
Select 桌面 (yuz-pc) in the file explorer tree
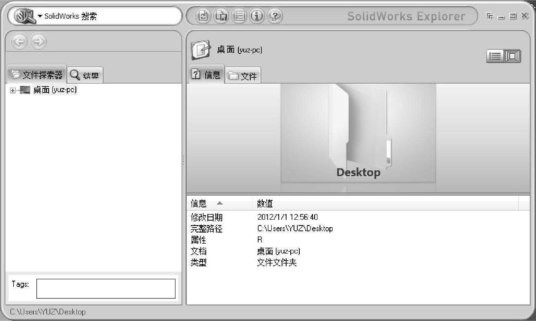tap(55, 90)
